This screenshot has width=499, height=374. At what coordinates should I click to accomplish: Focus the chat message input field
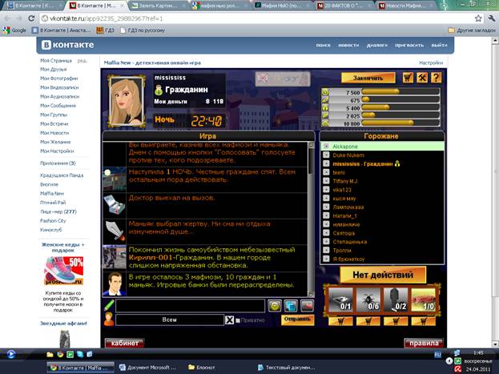(191, 306)
